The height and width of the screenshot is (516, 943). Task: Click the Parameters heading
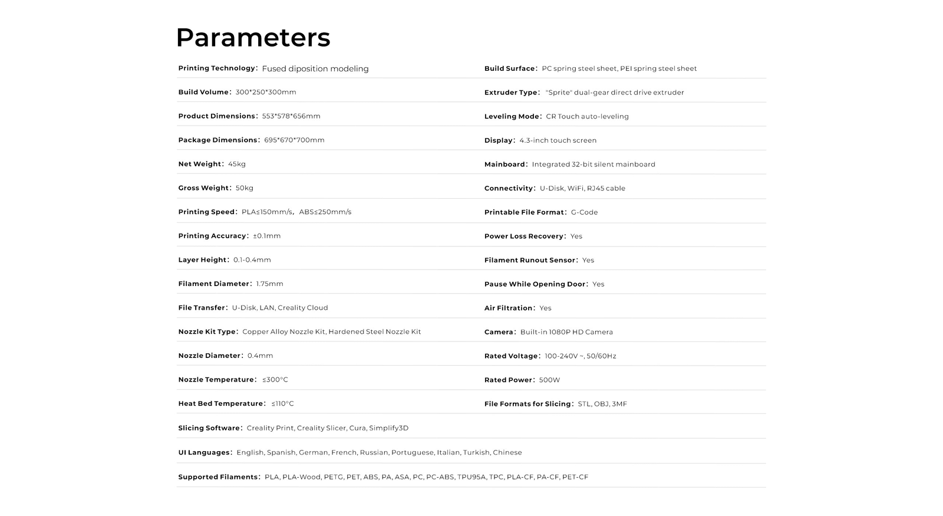253,38
